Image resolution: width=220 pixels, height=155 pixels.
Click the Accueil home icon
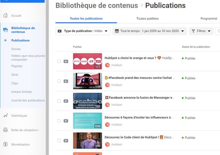tap(6, 15)
